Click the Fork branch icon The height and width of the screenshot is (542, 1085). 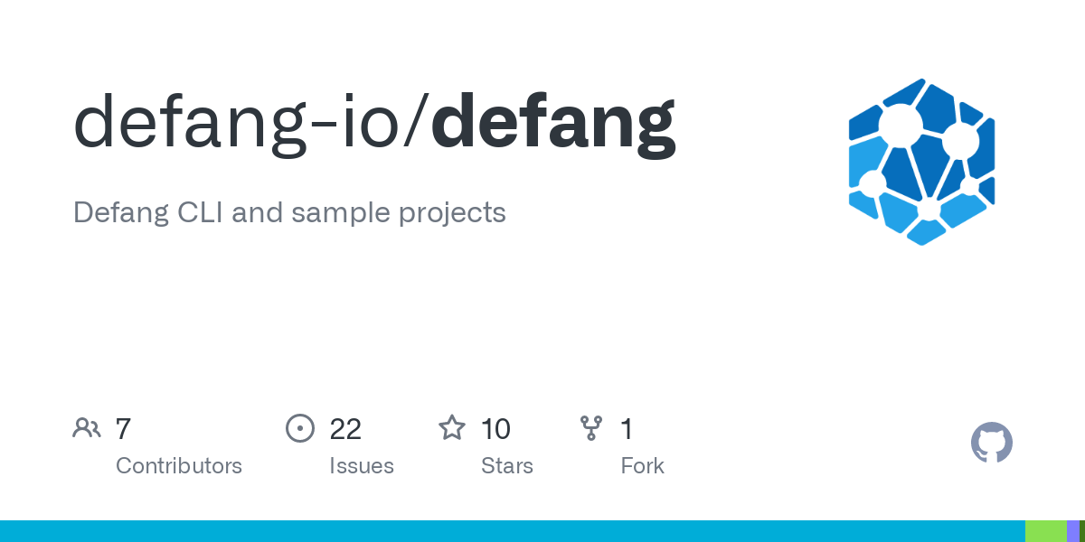(591, 427)
